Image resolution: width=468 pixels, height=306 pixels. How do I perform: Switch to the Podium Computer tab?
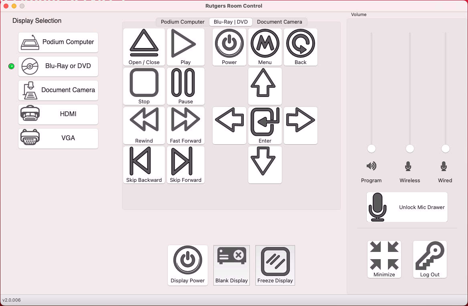coord(183,22)
